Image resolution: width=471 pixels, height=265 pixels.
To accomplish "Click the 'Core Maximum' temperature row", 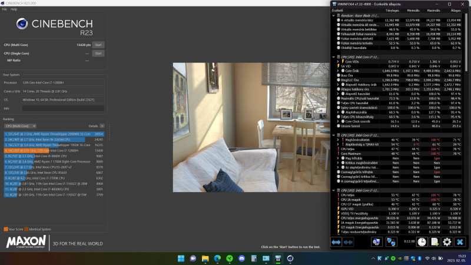I will point(399,154).
